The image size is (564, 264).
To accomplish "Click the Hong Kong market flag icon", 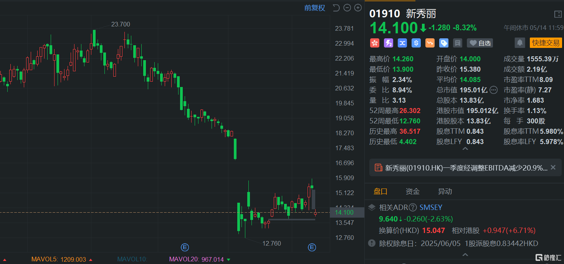I will [374, 43].
